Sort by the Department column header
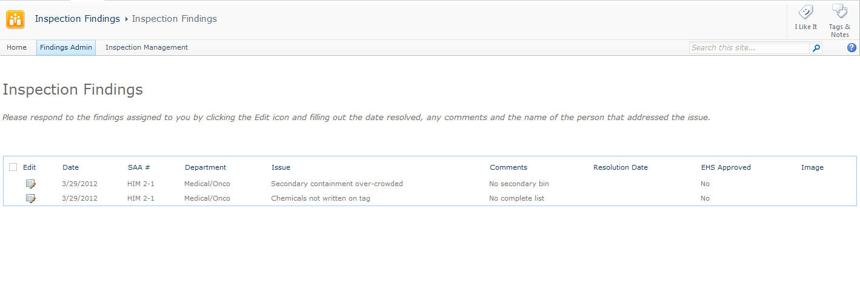The width and height of the screenshot is (860, 291). click(205, 167)
